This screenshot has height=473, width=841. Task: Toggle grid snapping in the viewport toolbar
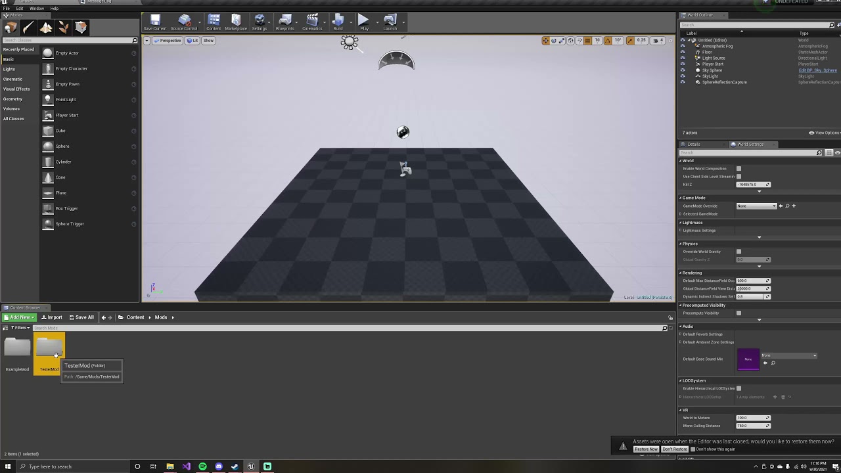[x=587, y=41]
